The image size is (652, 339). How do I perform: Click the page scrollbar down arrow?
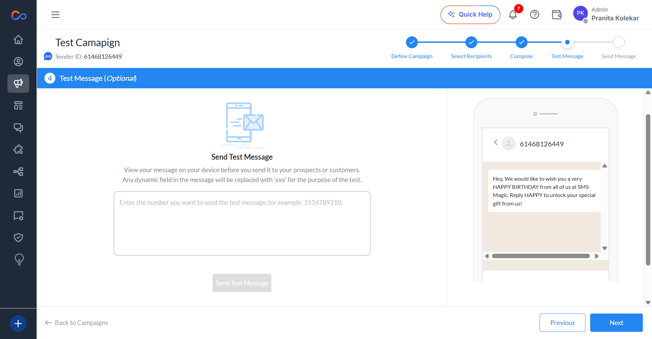pos(648,303)
